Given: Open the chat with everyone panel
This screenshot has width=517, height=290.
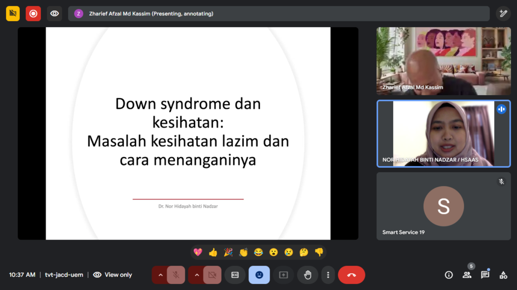Looking at the screenshot, I should pyautogui.click(x=485, y=275).
